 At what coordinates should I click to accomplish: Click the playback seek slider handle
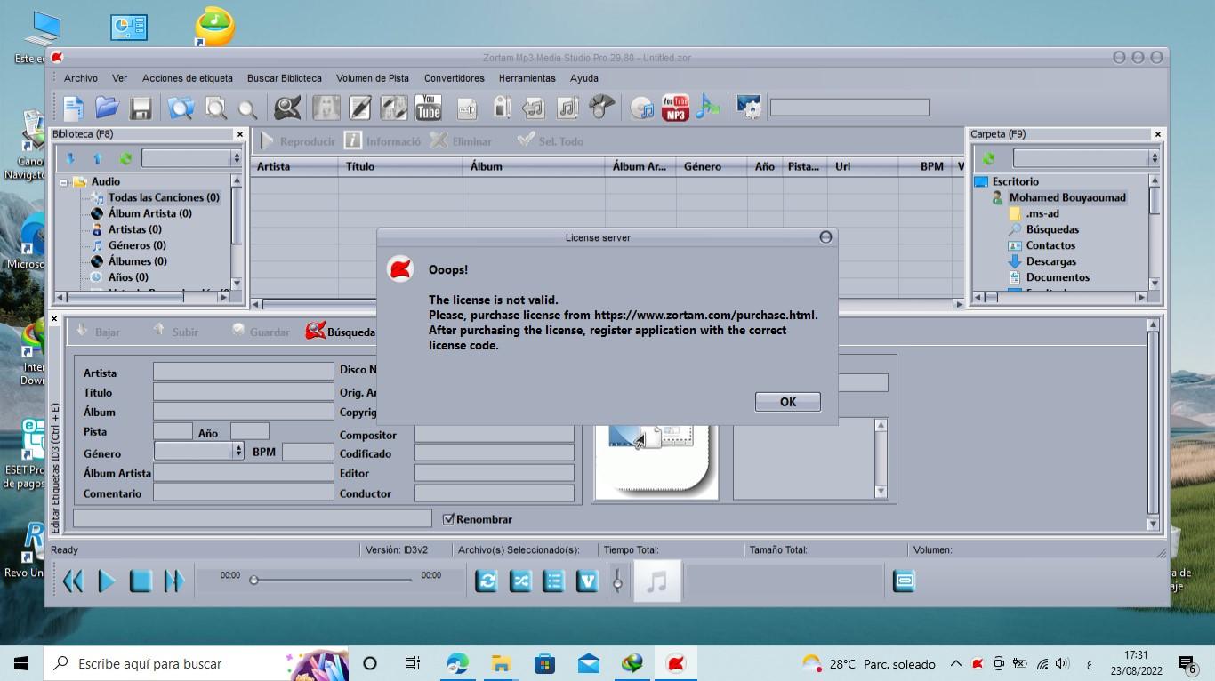tap(253, 581)
